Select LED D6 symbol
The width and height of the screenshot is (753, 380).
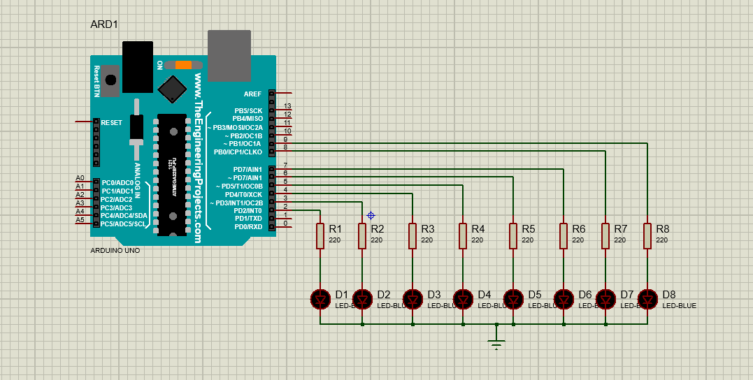click(x=564, y=300)
